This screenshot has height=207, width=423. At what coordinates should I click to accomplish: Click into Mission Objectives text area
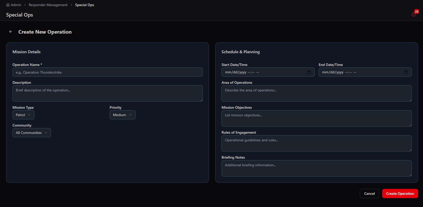click(x=317, y=118)
